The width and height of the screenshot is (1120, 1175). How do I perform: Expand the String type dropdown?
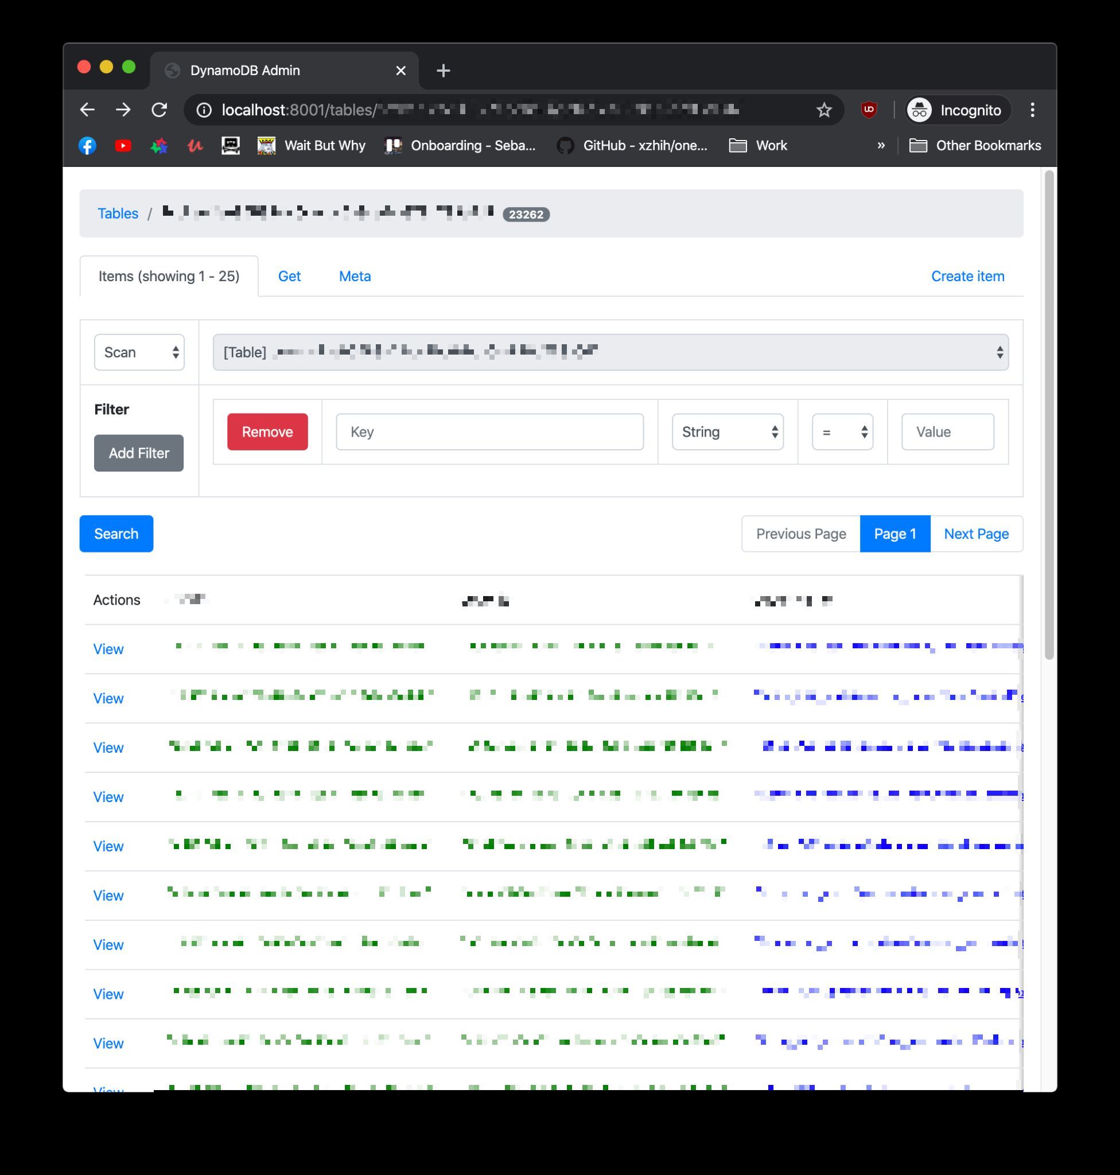[x=727, y=431]
